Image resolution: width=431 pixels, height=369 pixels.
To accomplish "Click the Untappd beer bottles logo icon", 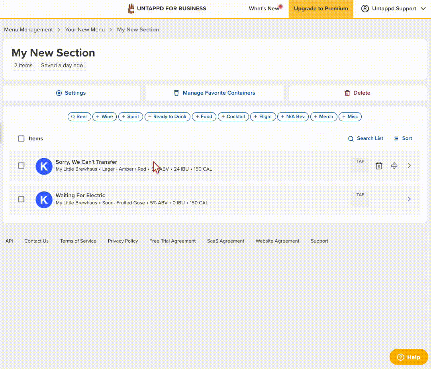I will point(131,9).
